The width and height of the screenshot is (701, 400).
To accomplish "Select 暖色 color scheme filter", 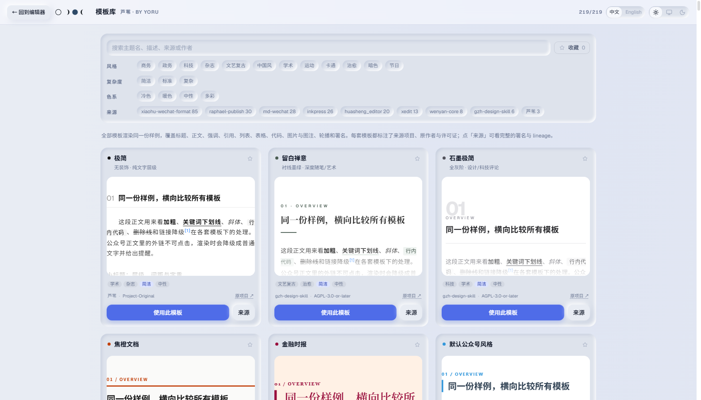I will 167,96.
